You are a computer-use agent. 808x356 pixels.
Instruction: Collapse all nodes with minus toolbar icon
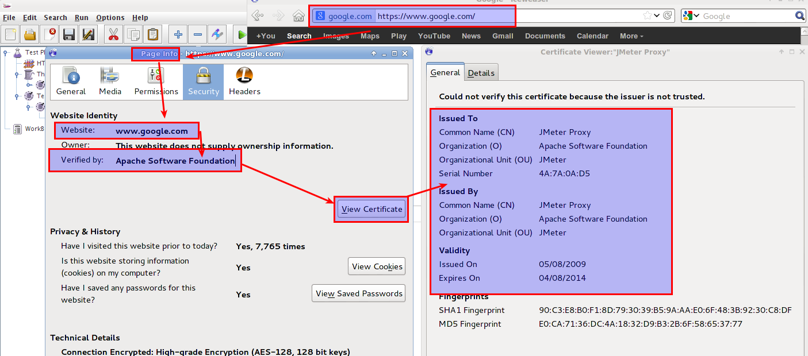pyautogui.click(x=198, y=34)
